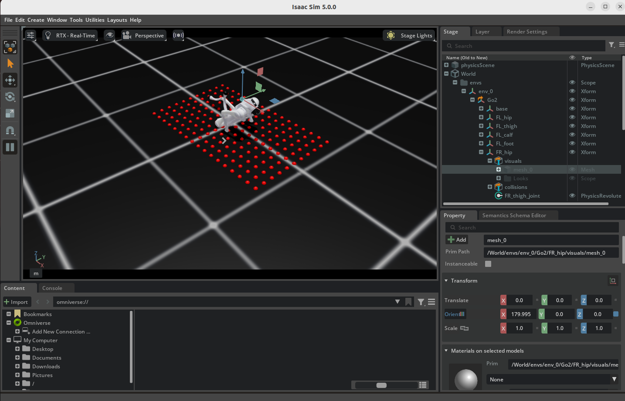Open the Stage filter funnel icon
Viewport: 625px width, 401px height.
[612, 45]
